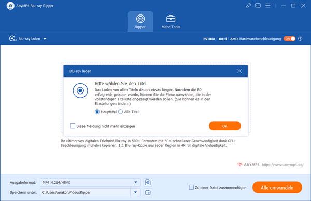Click the Intel label
This screenshot has width=311, height=201.
click(x=222, y=39)
